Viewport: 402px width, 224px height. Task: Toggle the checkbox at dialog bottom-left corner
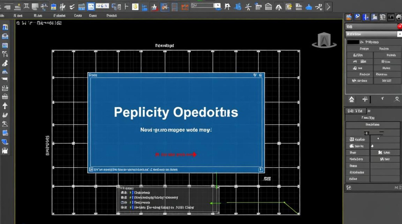[91, 170]
